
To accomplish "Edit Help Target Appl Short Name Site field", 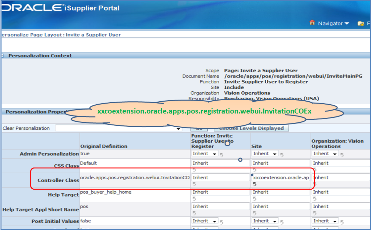I will [281, 207].
